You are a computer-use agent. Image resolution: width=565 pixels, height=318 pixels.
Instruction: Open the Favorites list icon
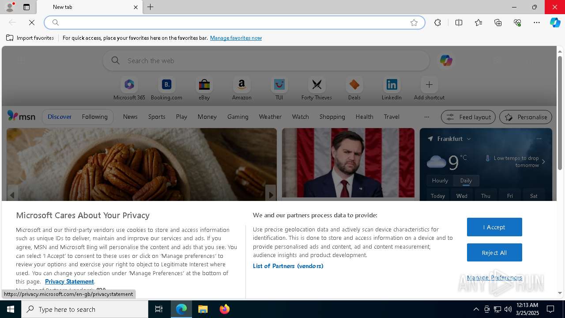point(478,23)
